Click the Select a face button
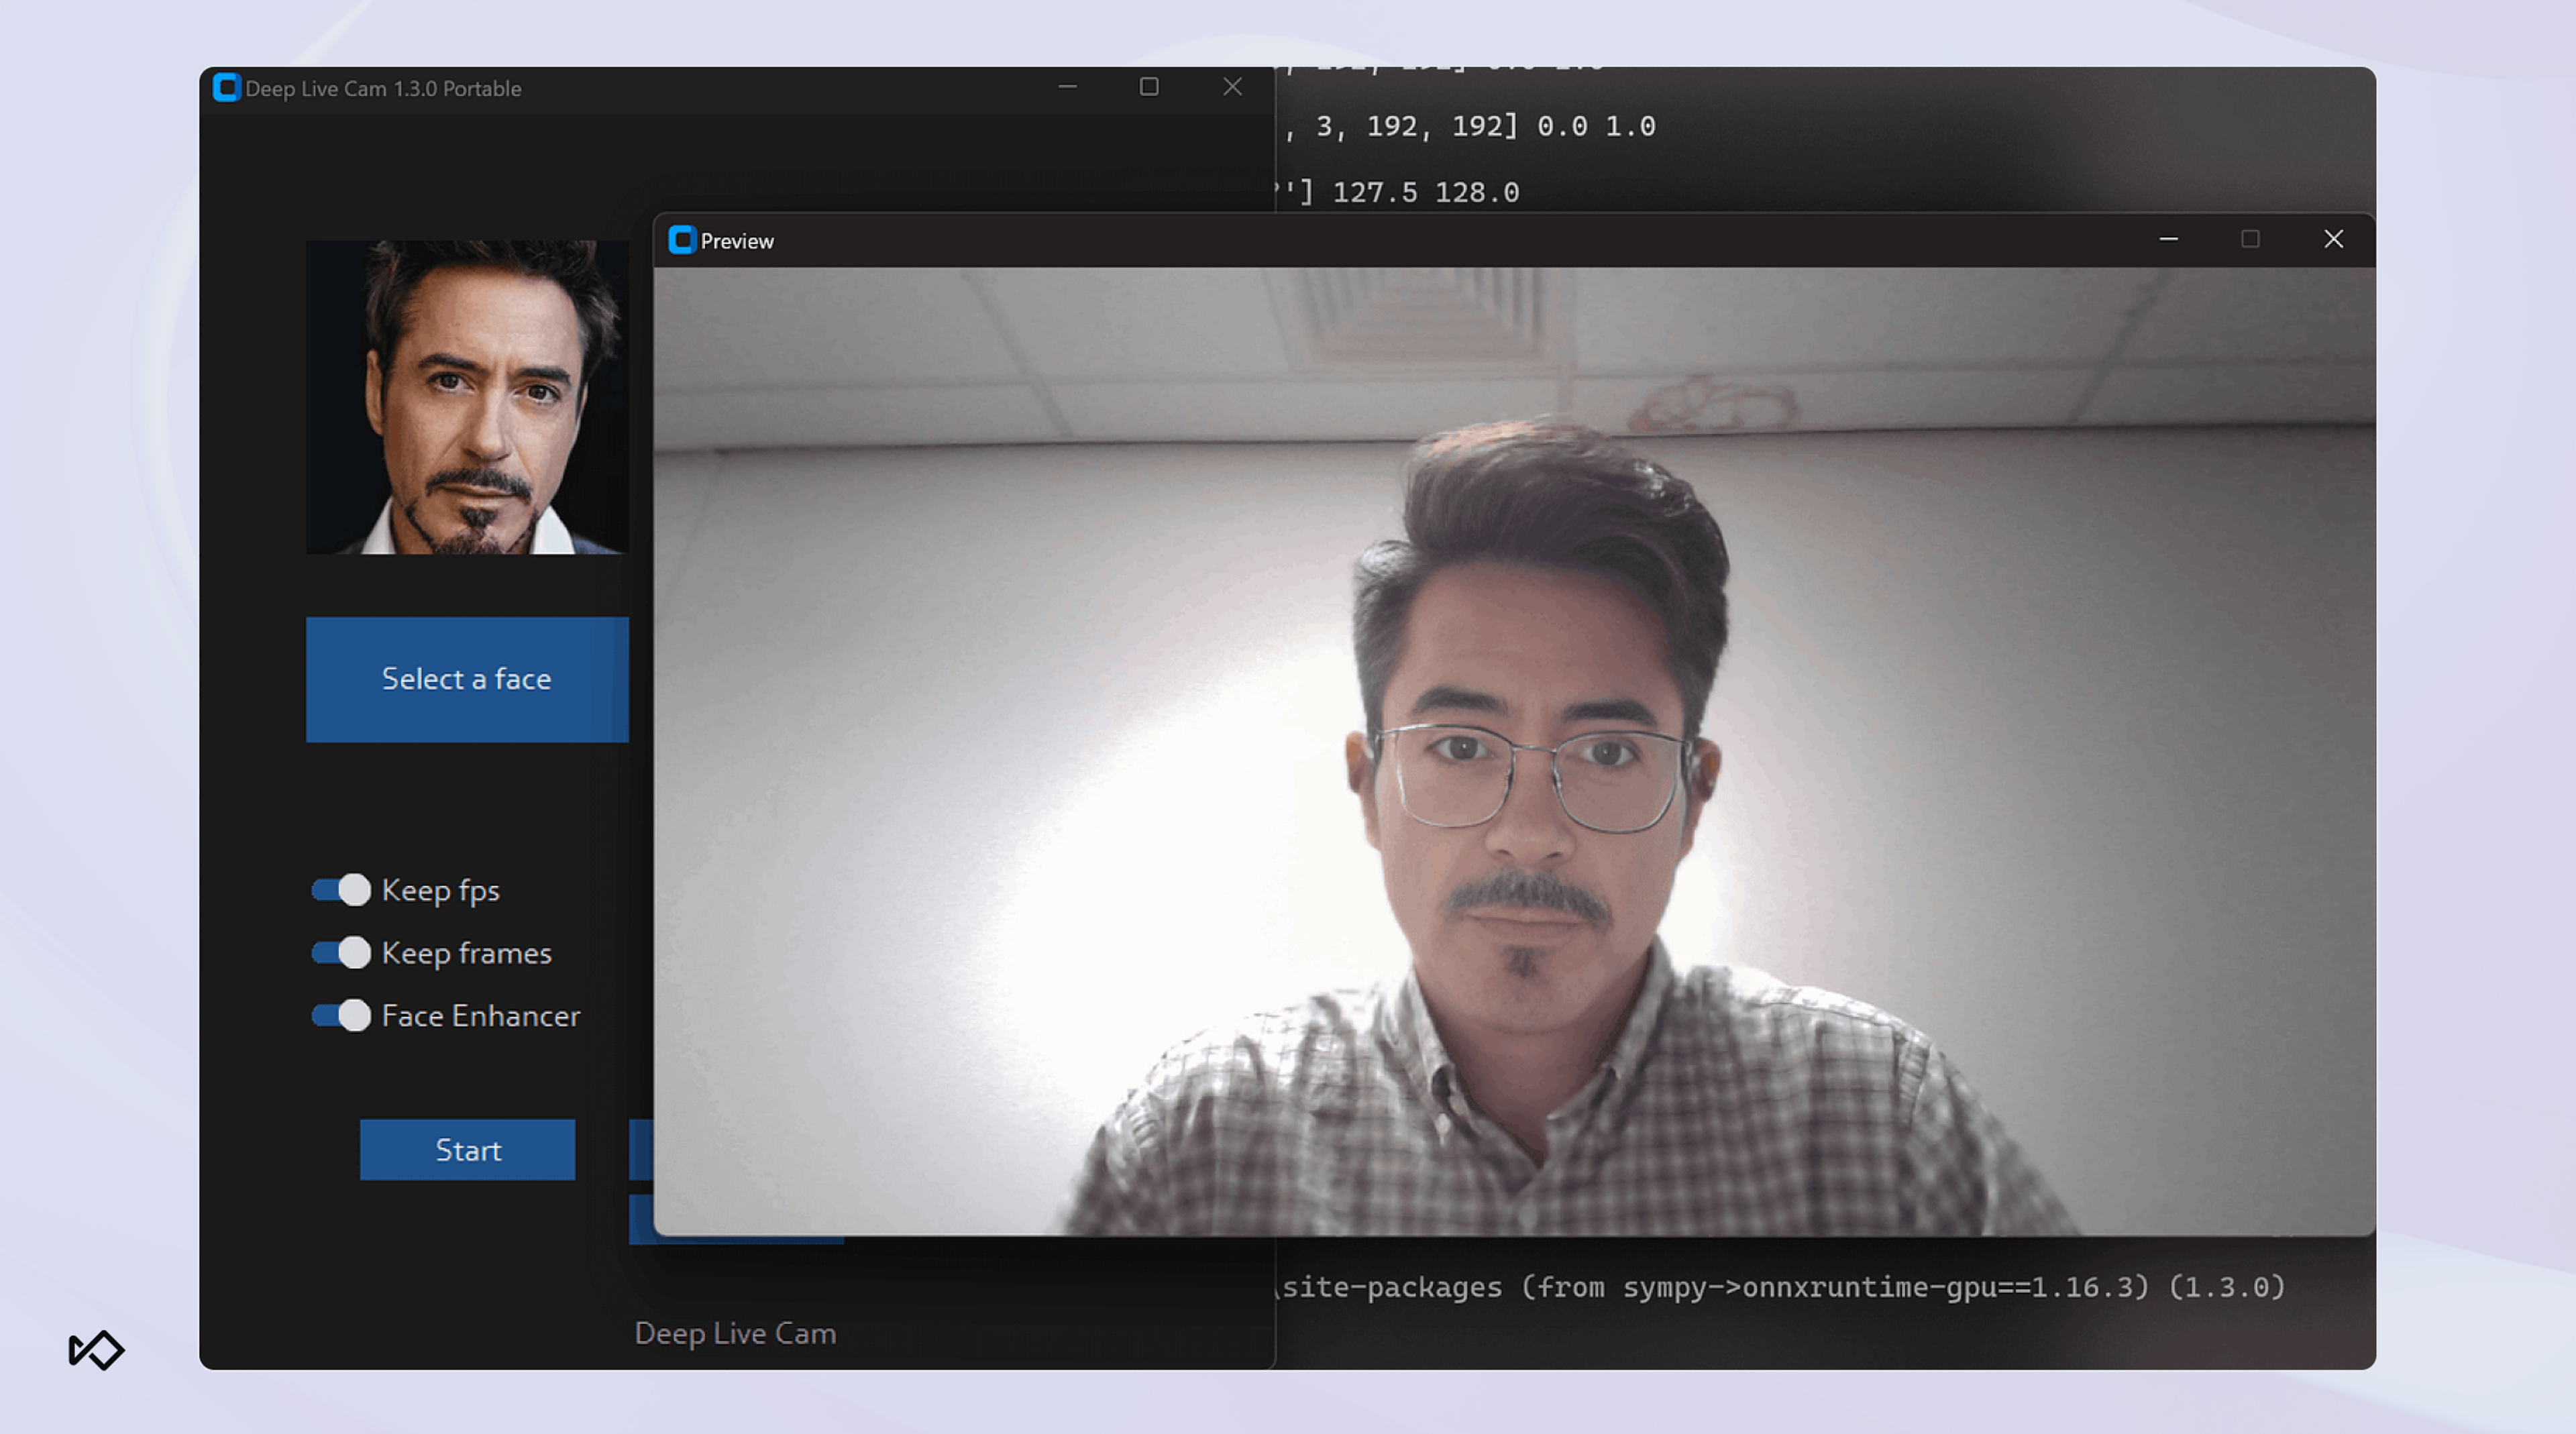 tap(467, 679)
